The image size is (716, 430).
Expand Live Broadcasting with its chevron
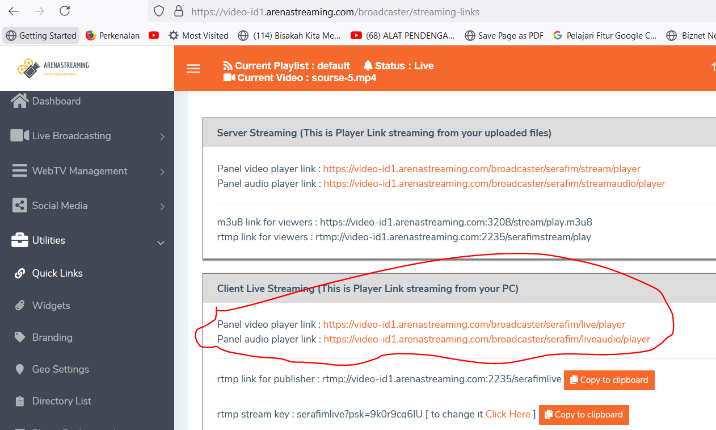point(162,136)
